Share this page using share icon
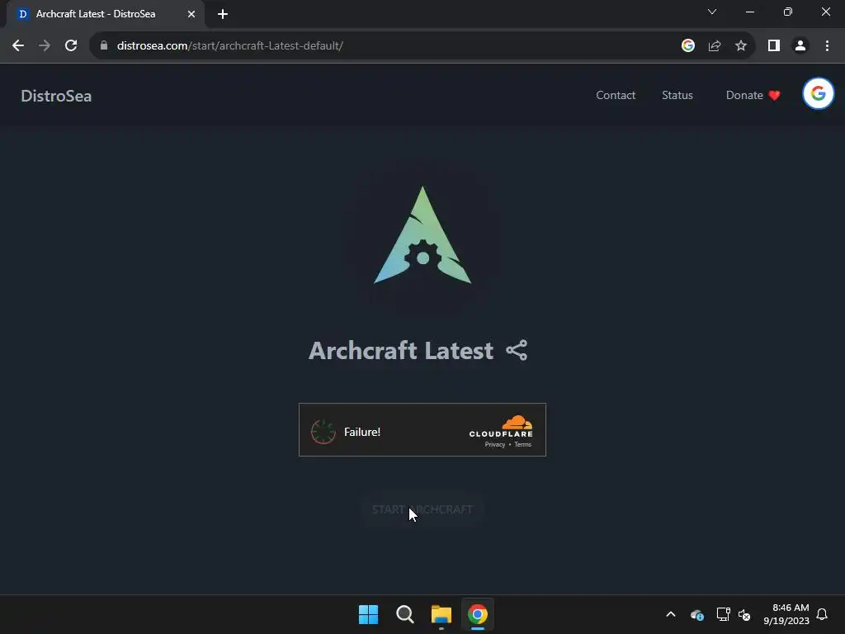The height and width of the screenshot is (634, 845). point(715,46)
